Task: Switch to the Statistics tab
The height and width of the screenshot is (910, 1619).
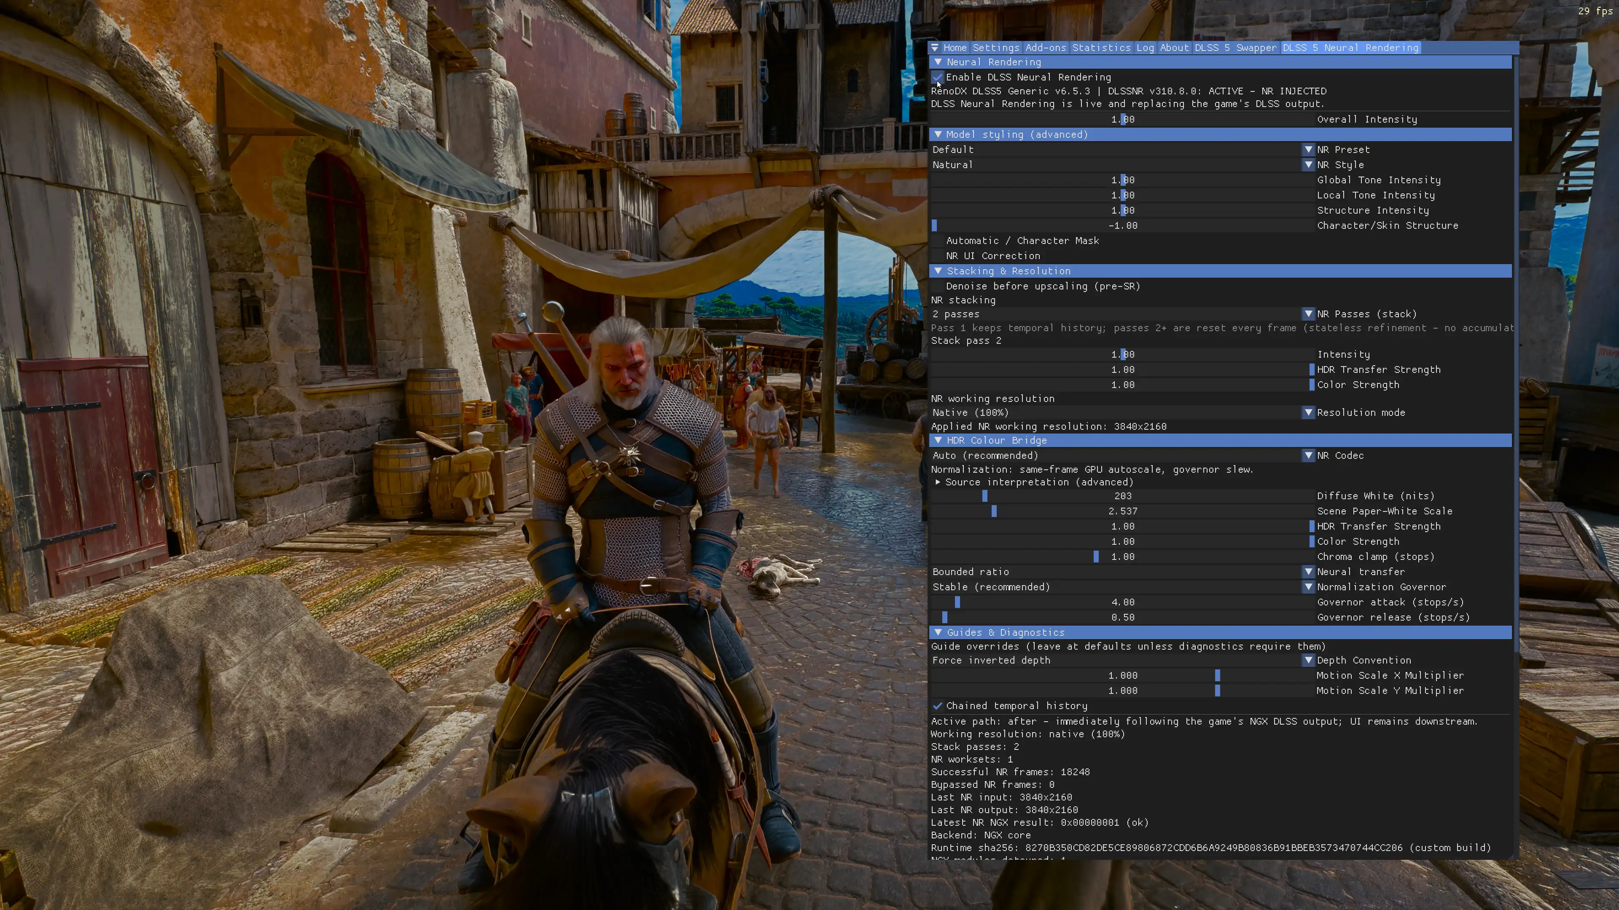Action: pyautogui.click(x=1100, y=48)
